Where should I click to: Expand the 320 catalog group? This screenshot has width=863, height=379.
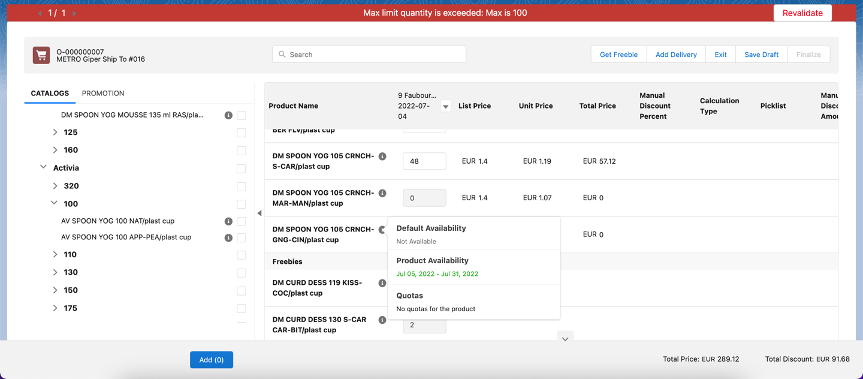55,186
